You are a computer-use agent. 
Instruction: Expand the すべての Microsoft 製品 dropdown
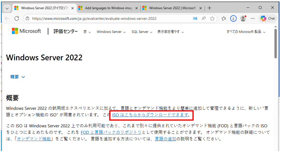pos(246,32)
